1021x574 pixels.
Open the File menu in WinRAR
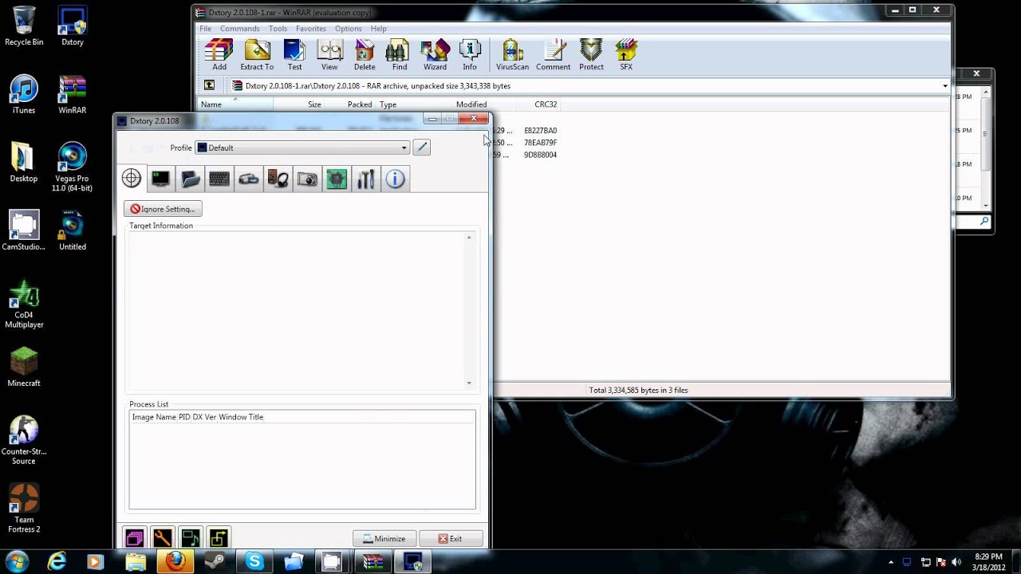(x=205, y=29)
